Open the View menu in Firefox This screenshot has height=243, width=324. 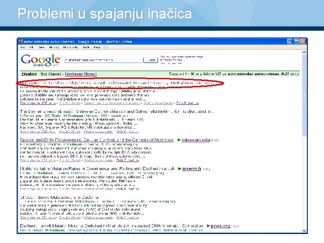pyautogui.click(x=41, y=47)
